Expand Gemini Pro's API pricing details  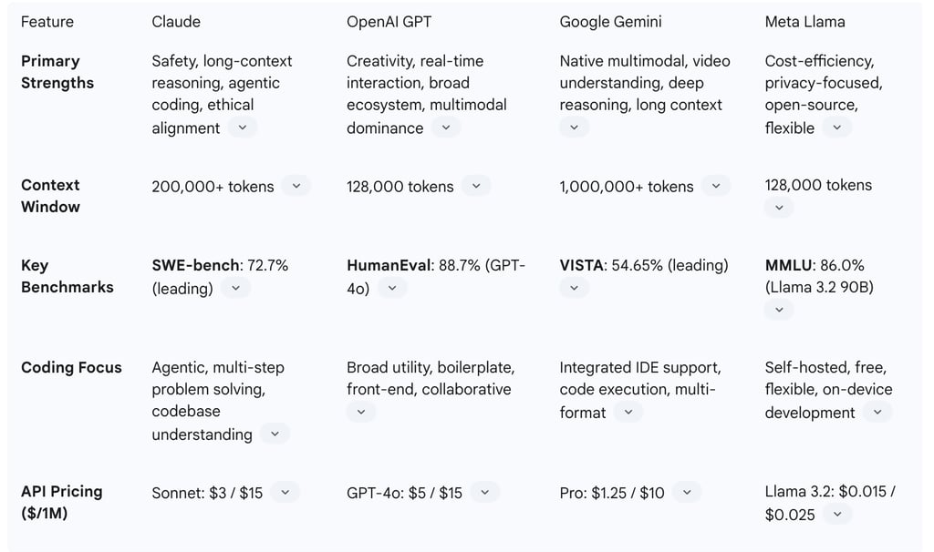tap(686, 492)
